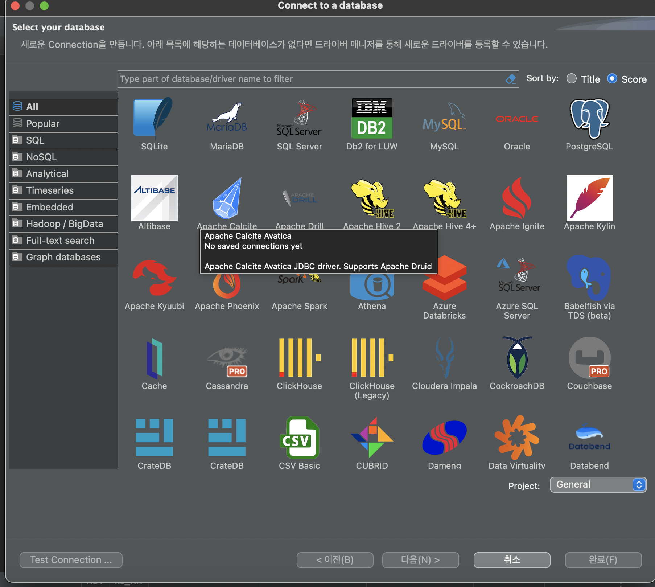The image size is (655, 587).
Task: Pick the Couchbase PRO icon
Action: click(x=589, y=358)
